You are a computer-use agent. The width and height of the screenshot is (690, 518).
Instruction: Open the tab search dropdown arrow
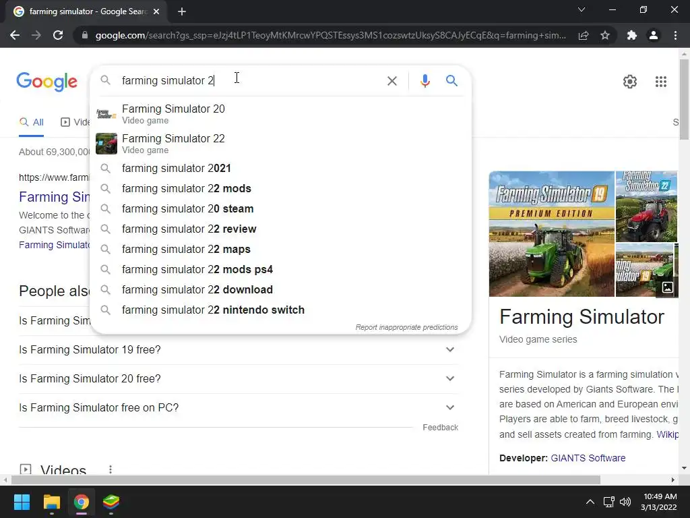(582, 9)
